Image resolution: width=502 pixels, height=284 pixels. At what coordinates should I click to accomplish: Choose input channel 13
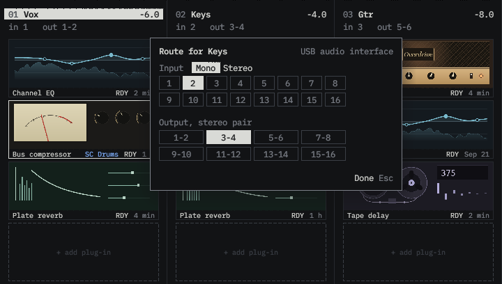[264, 100]
